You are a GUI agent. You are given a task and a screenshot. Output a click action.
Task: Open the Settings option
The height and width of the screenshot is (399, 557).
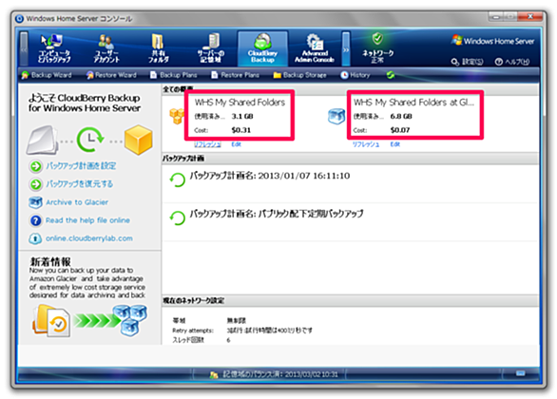click(467, 62)
